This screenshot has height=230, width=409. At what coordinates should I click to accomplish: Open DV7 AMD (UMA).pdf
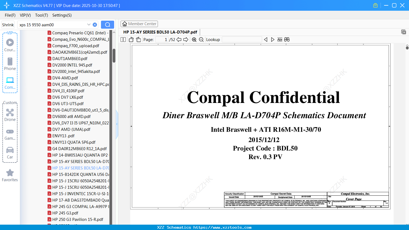click(x=69, y=129)
